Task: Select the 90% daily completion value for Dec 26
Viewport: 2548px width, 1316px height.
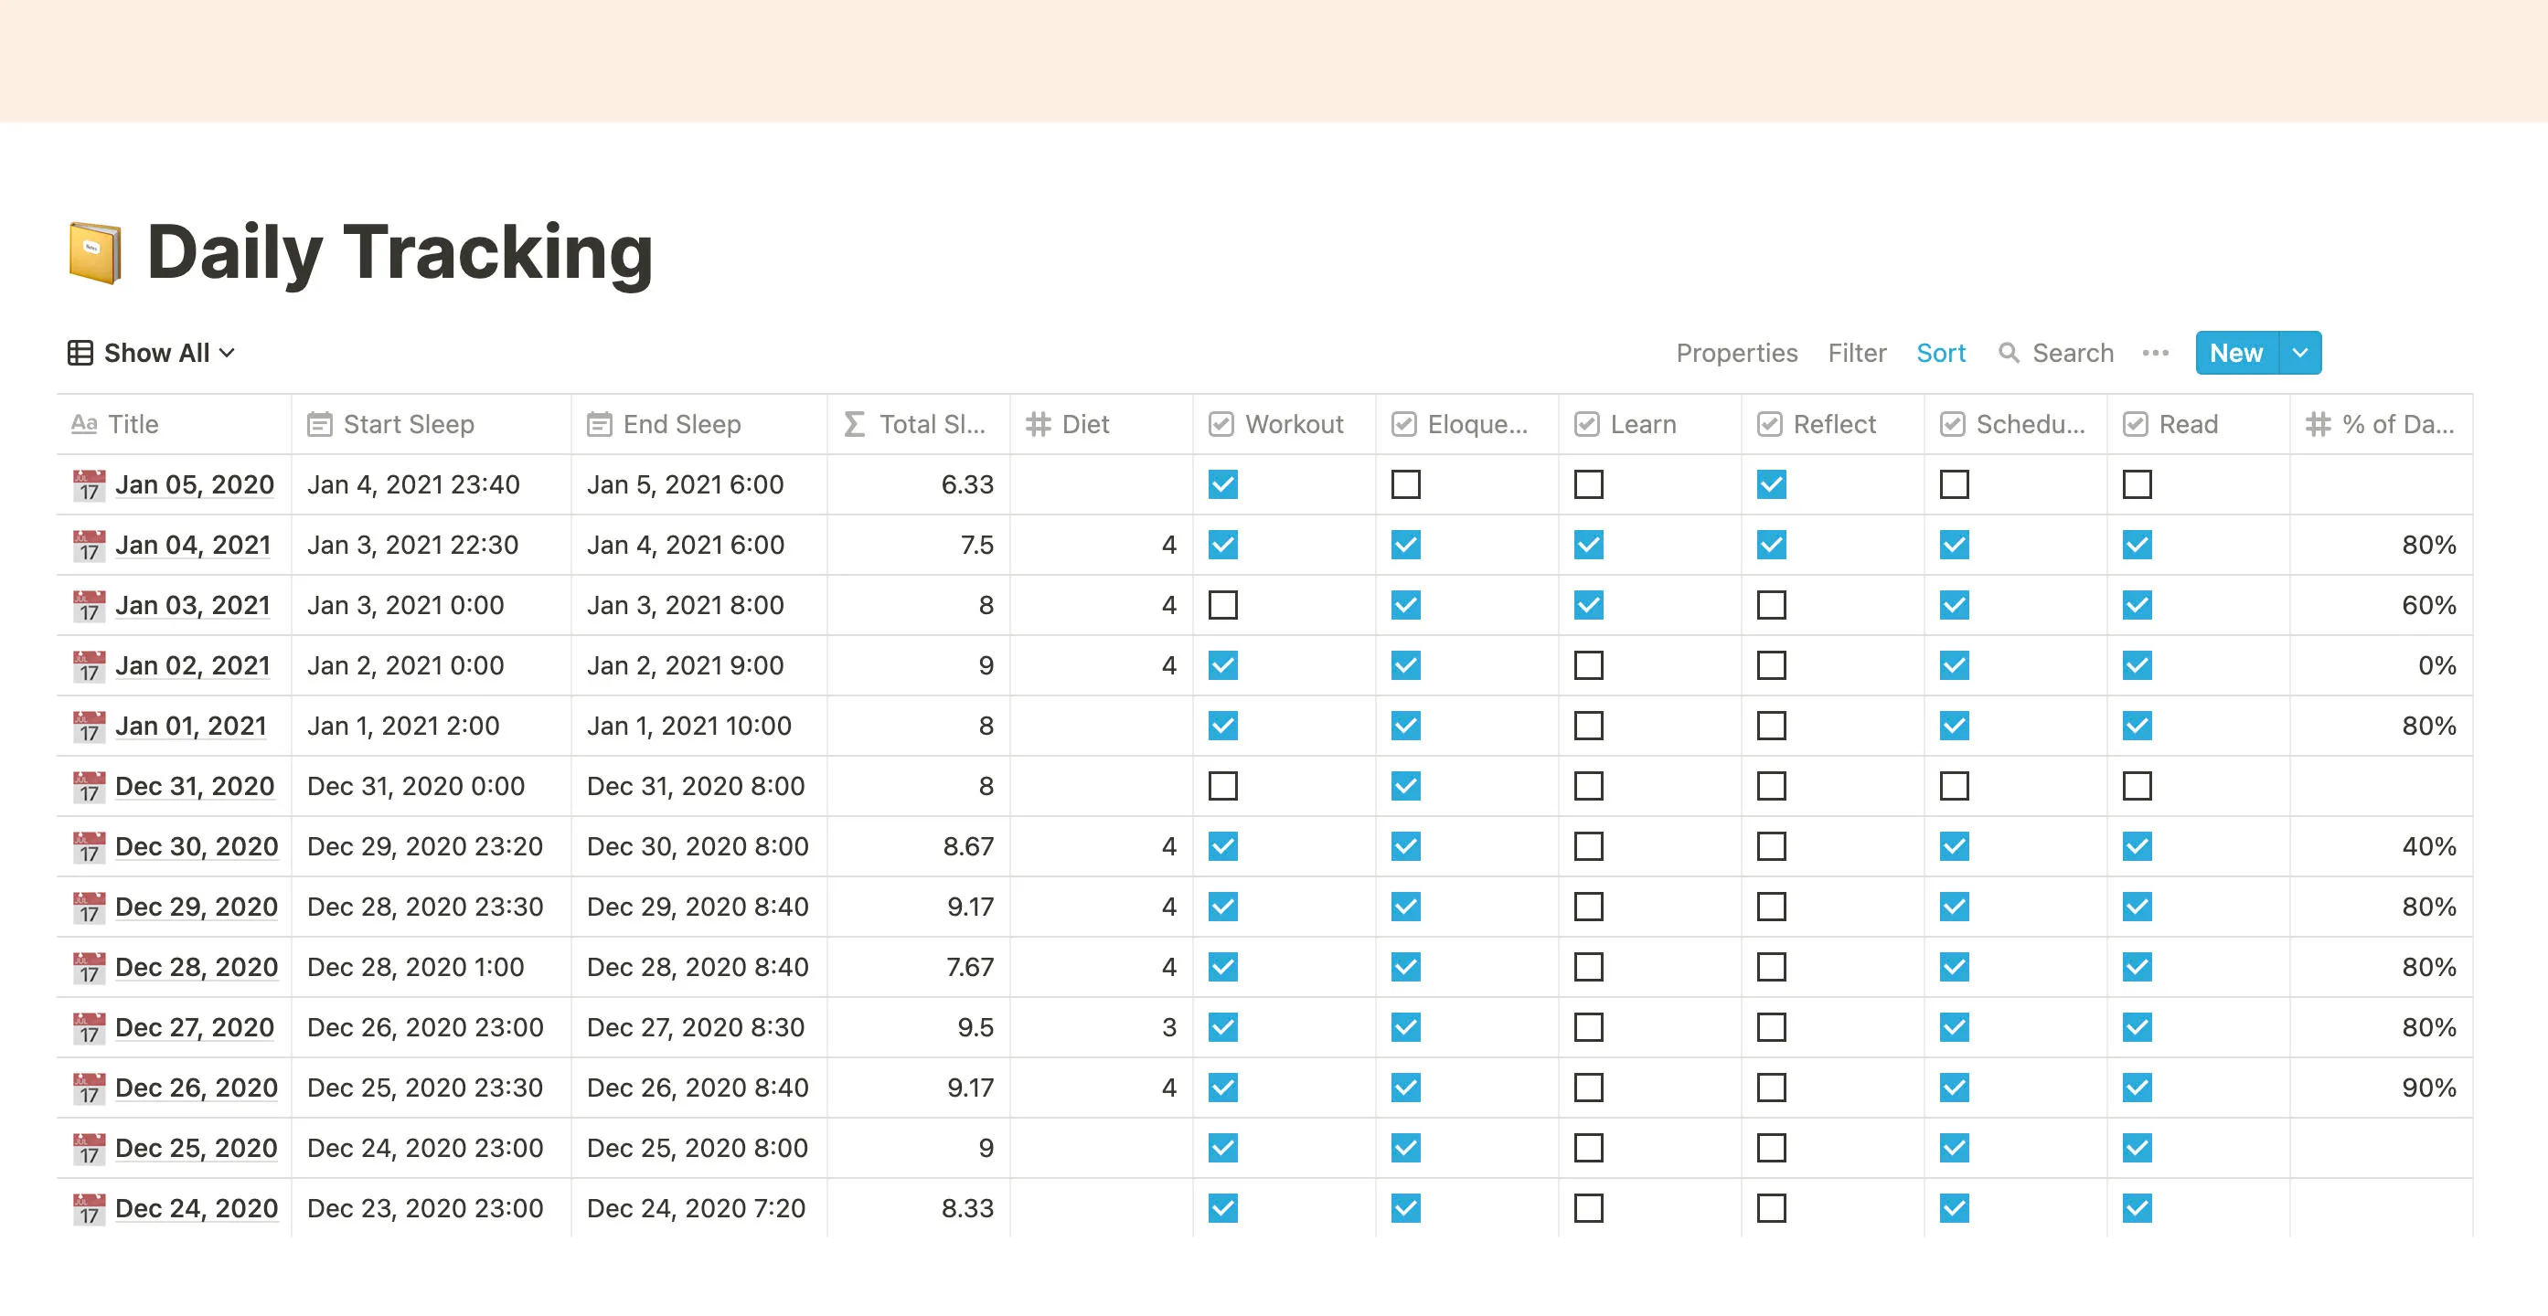Action: click(x=2430, y=1088)
